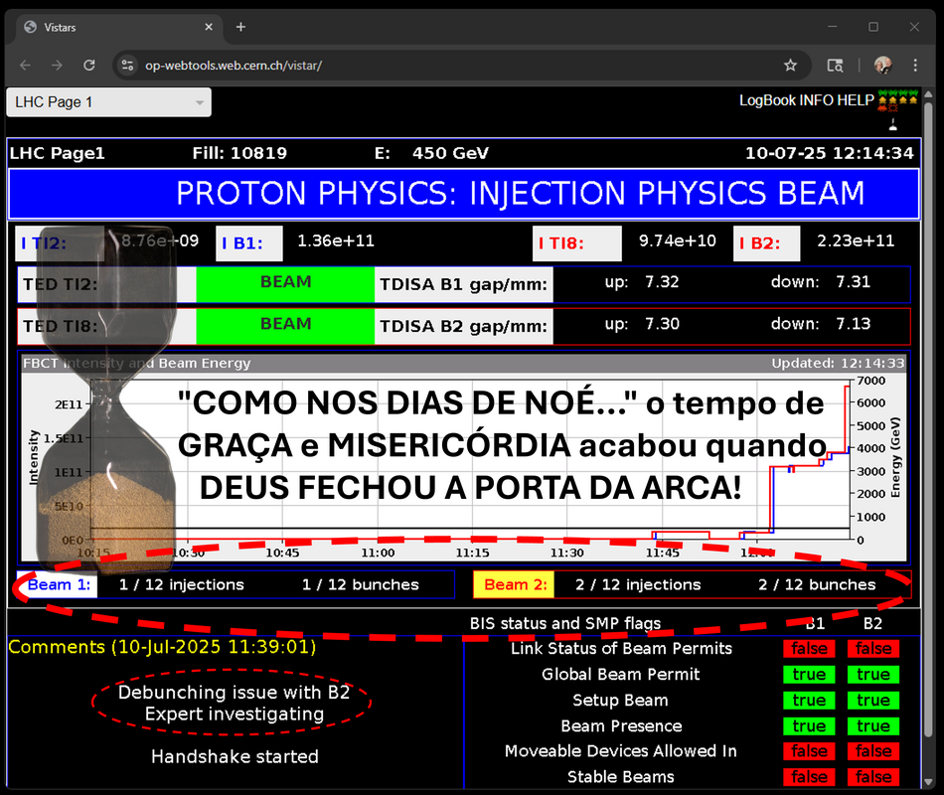This screenshot has width=944, height=795.
Task: Open the site information icon in address bar
Action: coord(127,66)
